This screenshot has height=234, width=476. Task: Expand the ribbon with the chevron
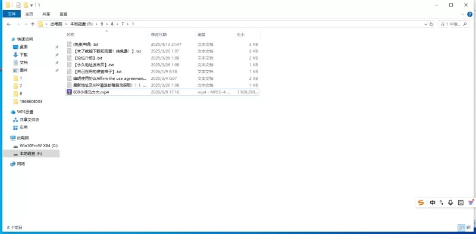pos(463,14)
